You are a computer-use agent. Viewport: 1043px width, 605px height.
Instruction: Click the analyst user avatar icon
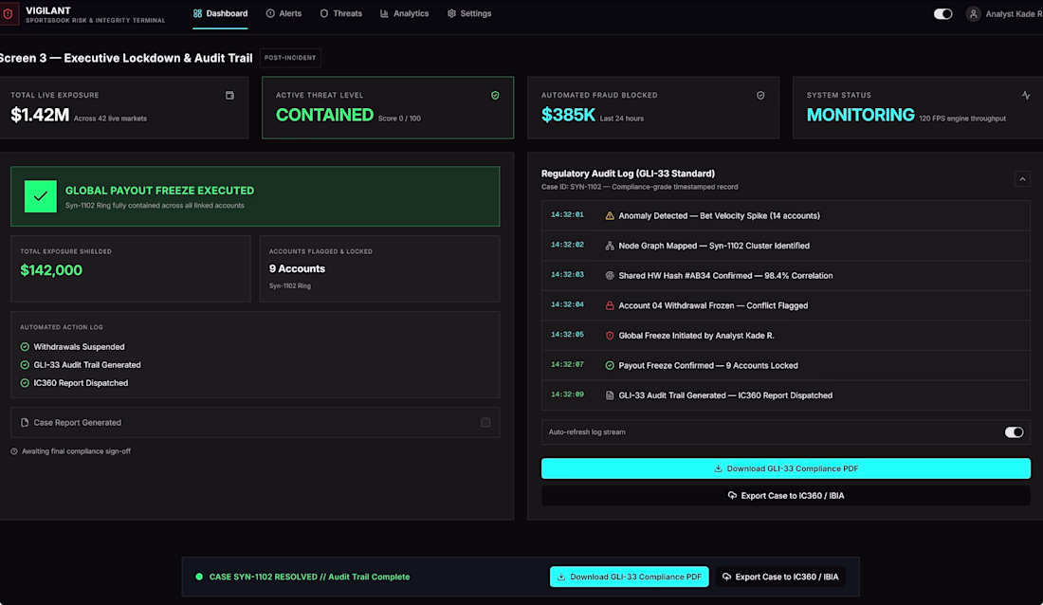pos(973,14)
